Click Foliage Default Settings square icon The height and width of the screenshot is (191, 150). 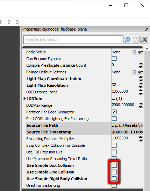[134, 72]
